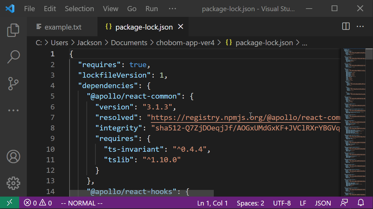The image size is (373, 209).
Task: Click the "lockfileVersion" key text
Action: point(115,75)
